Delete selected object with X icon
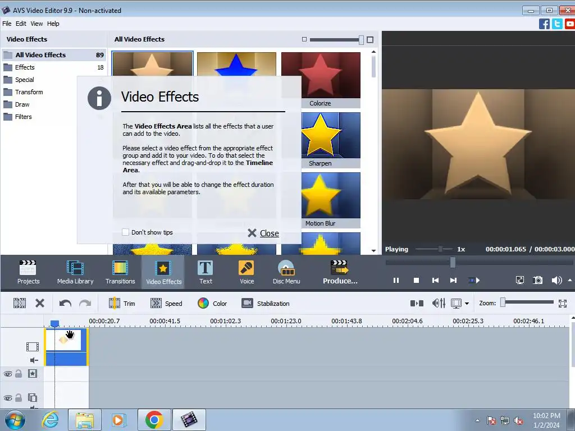575x431 pixels. [40, 303]
